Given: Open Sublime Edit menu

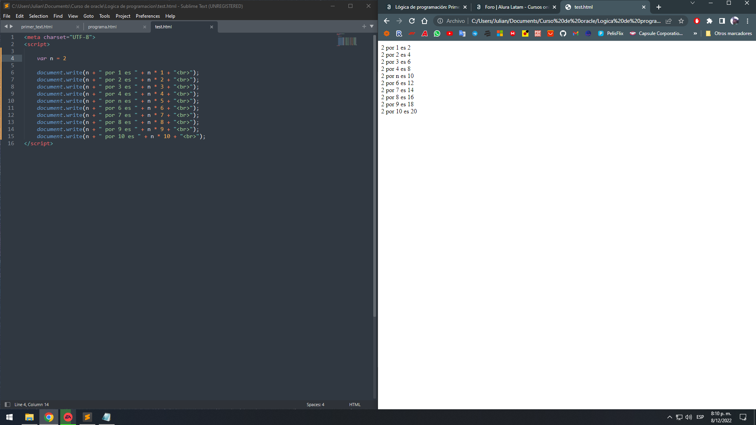Looking at the screenshot, I should pos(20,16).
